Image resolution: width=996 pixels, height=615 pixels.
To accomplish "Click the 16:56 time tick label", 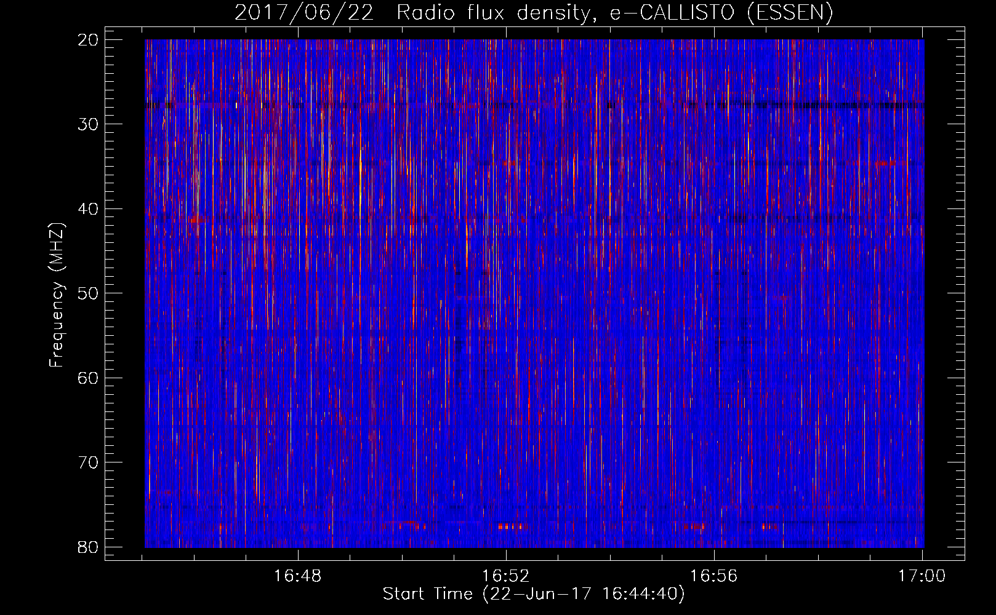I will tap(714, 576).
